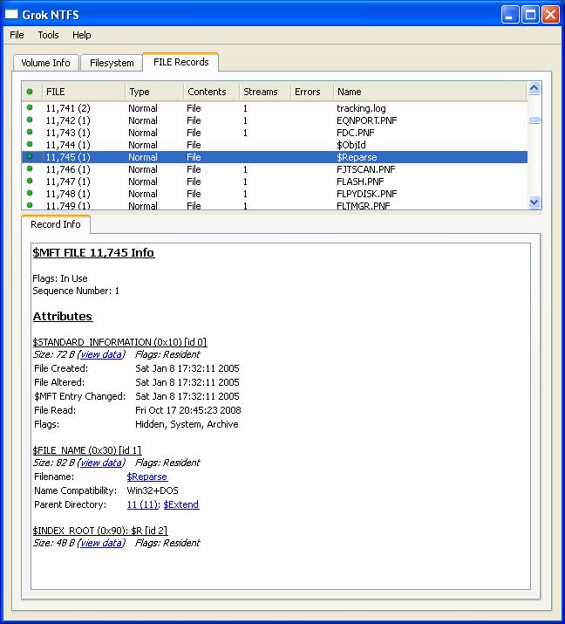Open the Tools menu
The image size is (565, 624).
point(48,35)
